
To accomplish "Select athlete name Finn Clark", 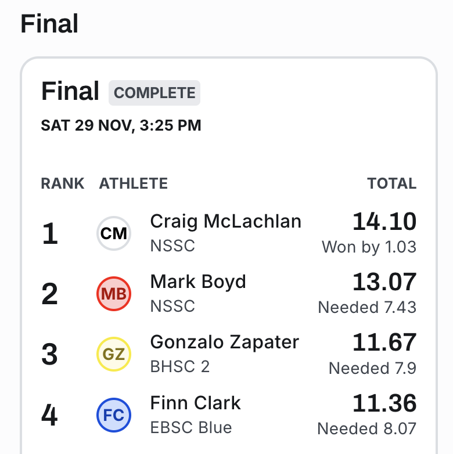I will [x=195, y=403].
